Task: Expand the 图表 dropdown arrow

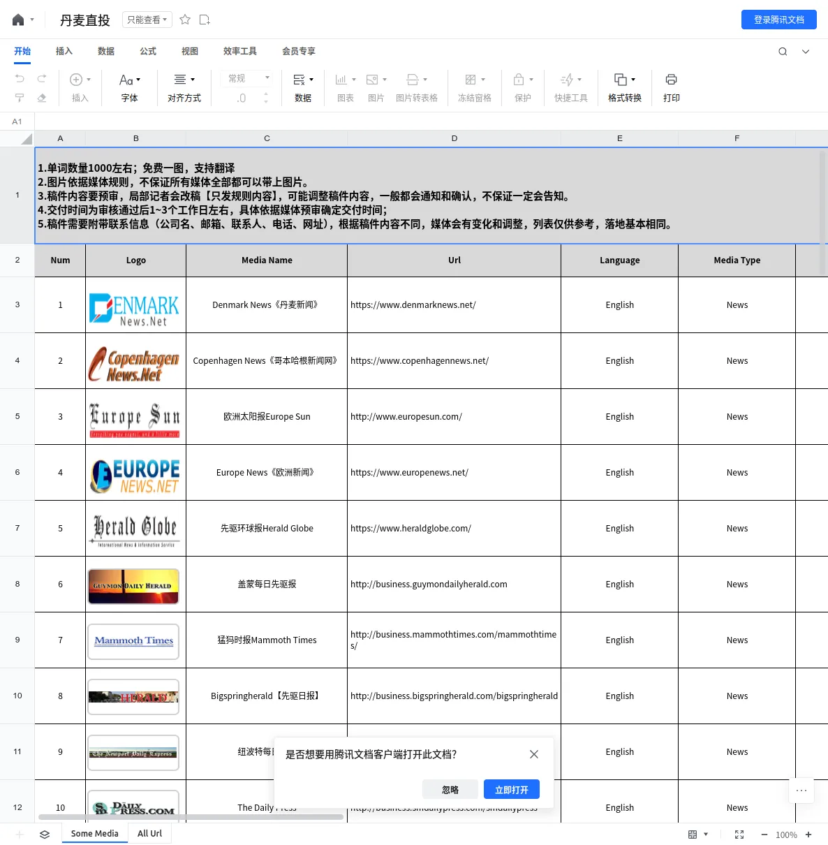Action: click(354, 80)
